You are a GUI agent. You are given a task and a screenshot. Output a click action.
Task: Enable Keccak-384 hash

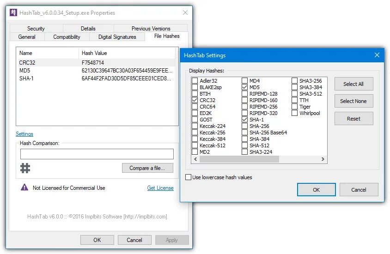195,139
